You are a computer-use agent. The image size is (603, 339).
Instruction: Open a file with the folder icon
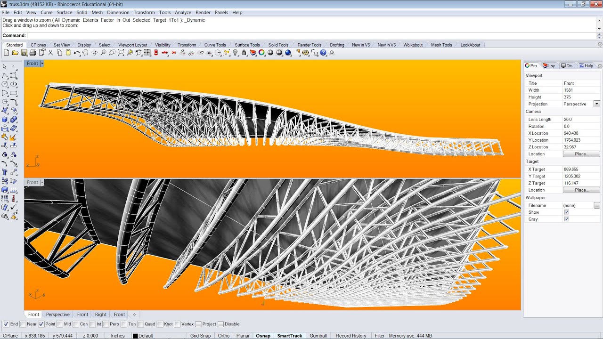click(x=16, y=53)
